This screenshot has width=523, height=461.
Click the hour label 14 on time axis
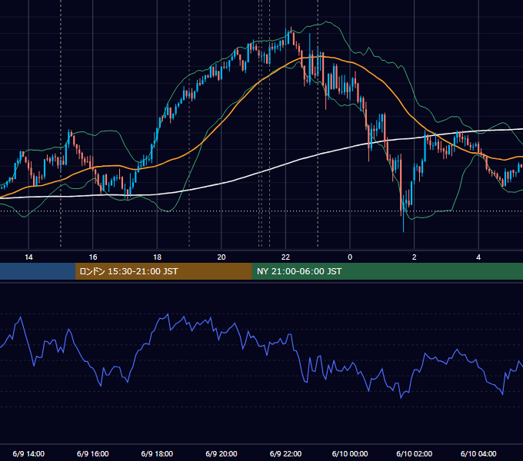pos(28,257)
